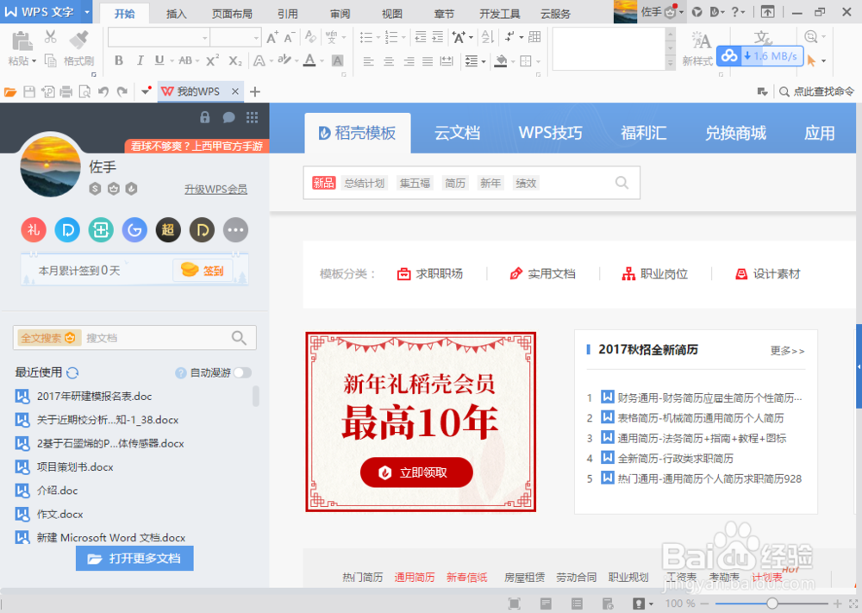Select the WPS技巧 tab
This screenshot has height=613, width=862.
pos(550,133)
